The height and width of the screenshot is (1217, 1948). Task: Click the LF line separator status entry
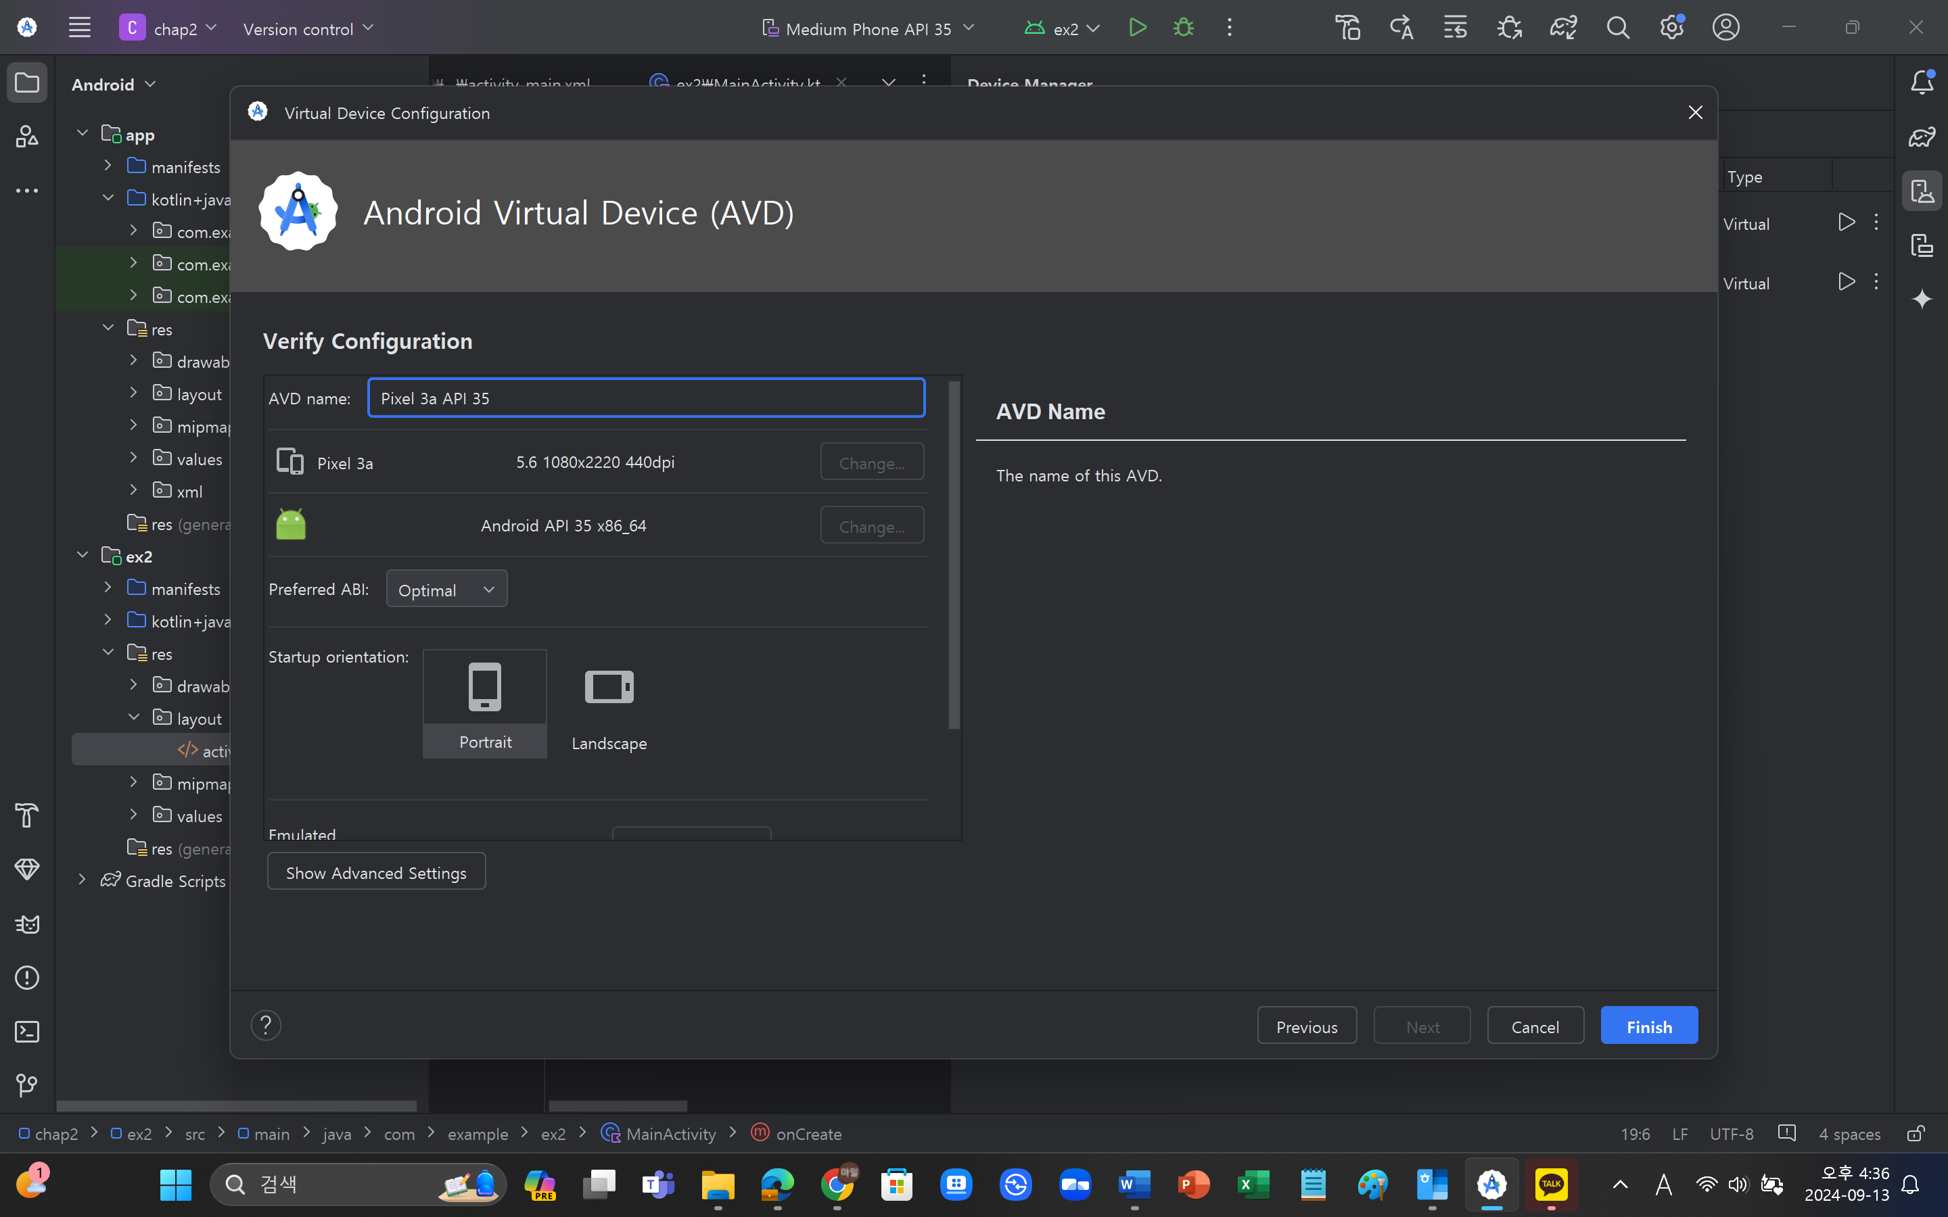pos(1680,1133)
